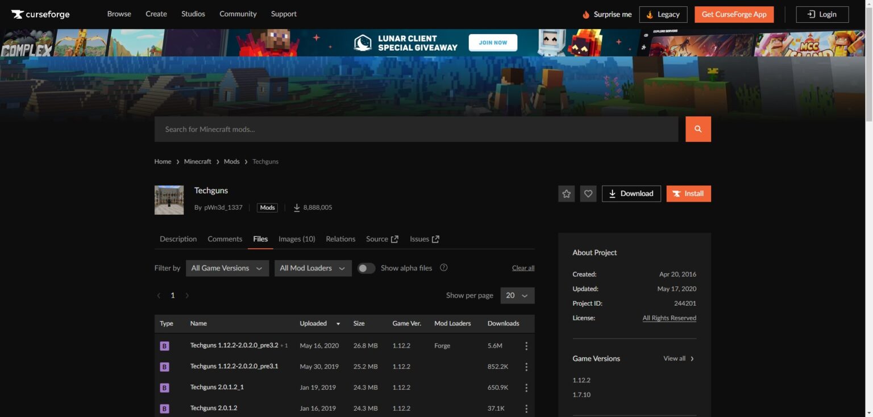Switch to the Description tab
This screenshot has width=873, height=417.
[x=178, y=239]
